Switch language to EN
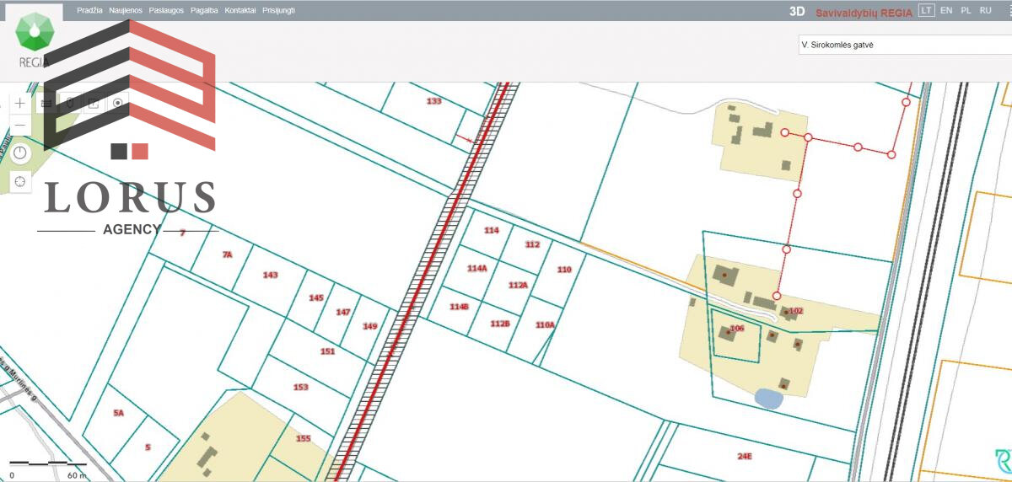The width and height of the screenshot is (1012, 482). (946, 11)
